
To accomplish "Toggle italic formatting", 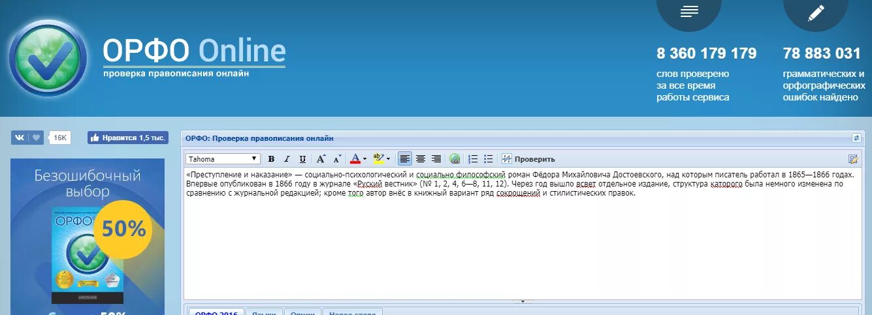I will coord(287,158).
